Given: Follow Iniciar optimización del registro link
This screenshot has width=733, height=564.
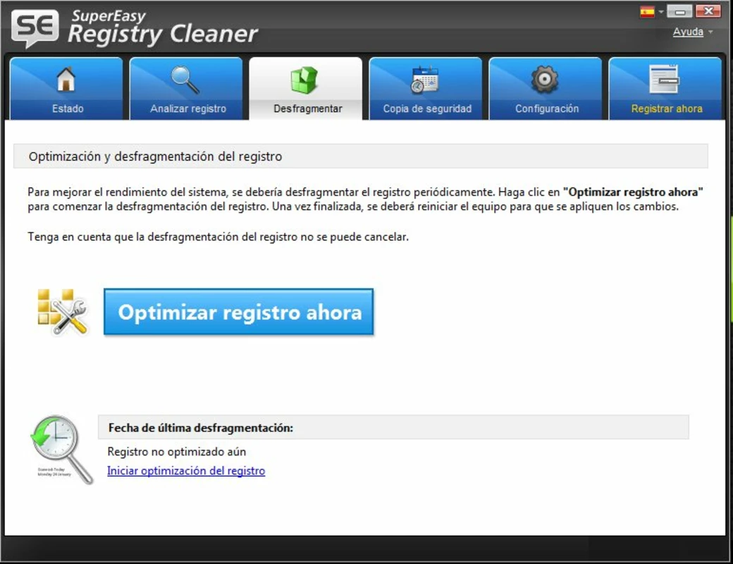Looking at the screenshot, I should [x=186, y=470].
